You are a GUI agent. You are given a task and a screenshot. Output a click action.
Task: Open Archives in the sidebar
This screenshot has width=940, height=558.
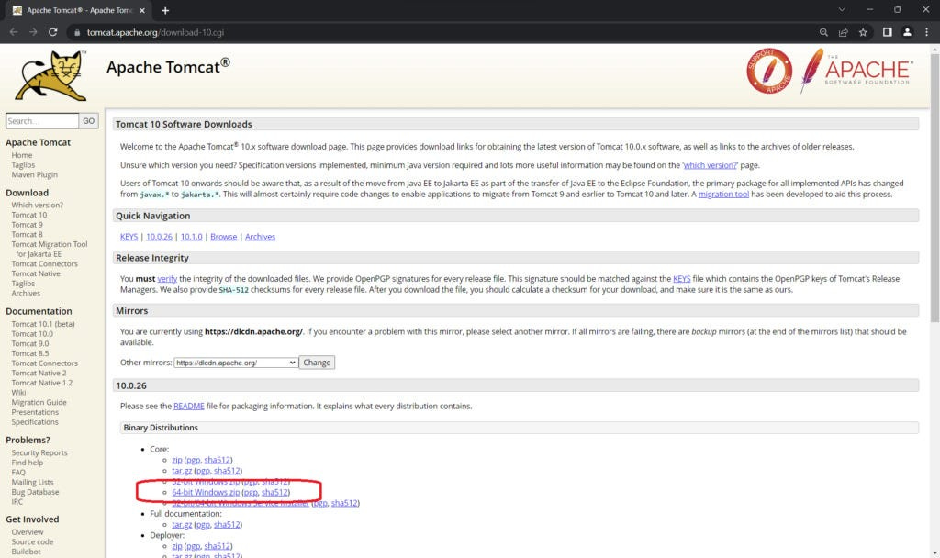point(26,293)
